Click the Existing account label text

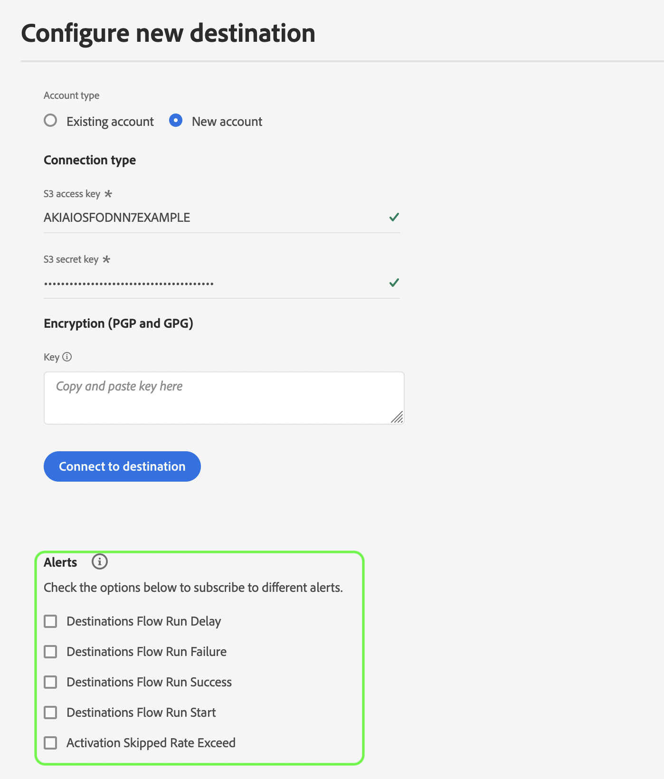(110, 122)
